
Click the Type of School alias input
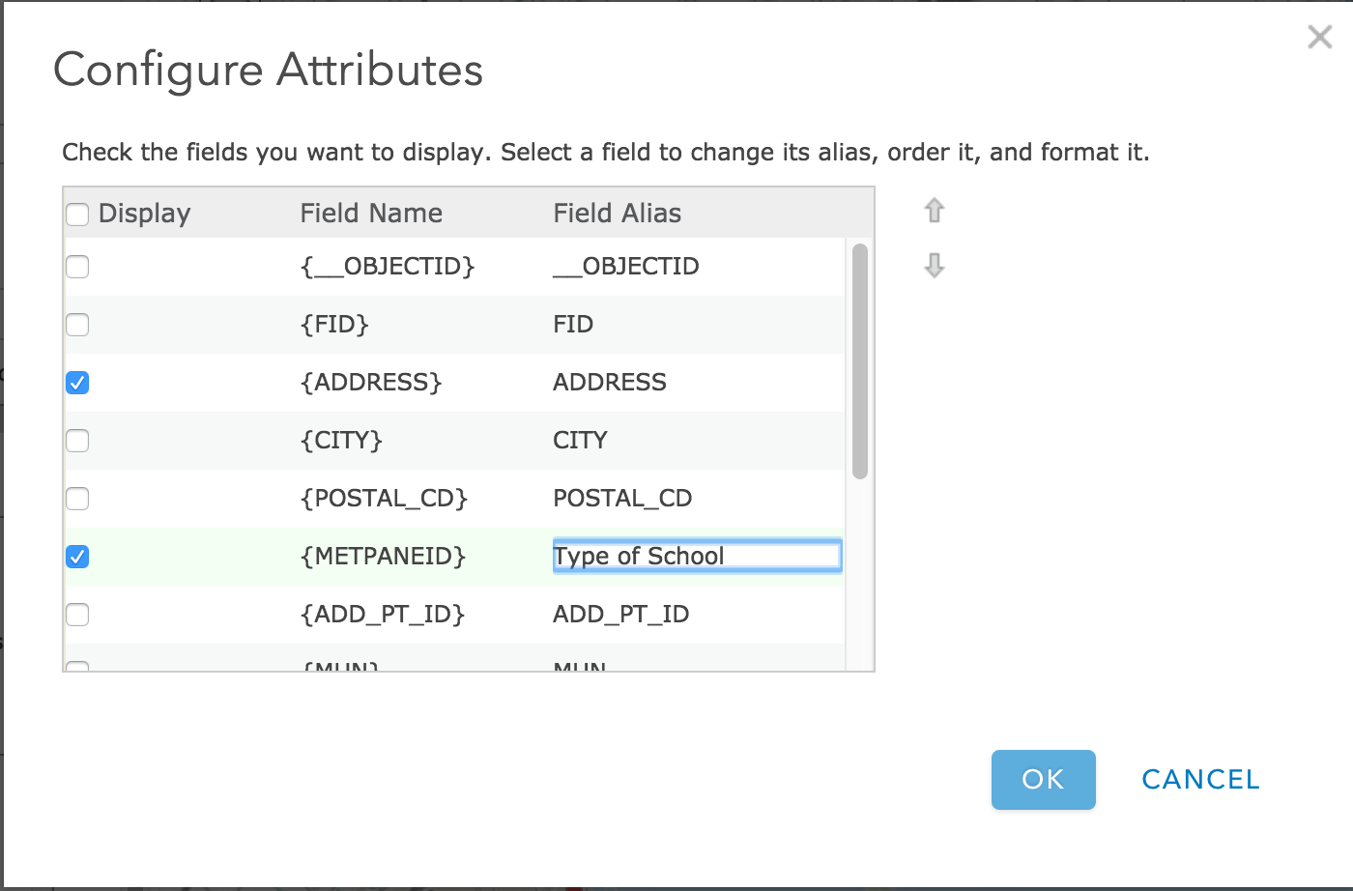pyautogui.click(x=697, y=556)
